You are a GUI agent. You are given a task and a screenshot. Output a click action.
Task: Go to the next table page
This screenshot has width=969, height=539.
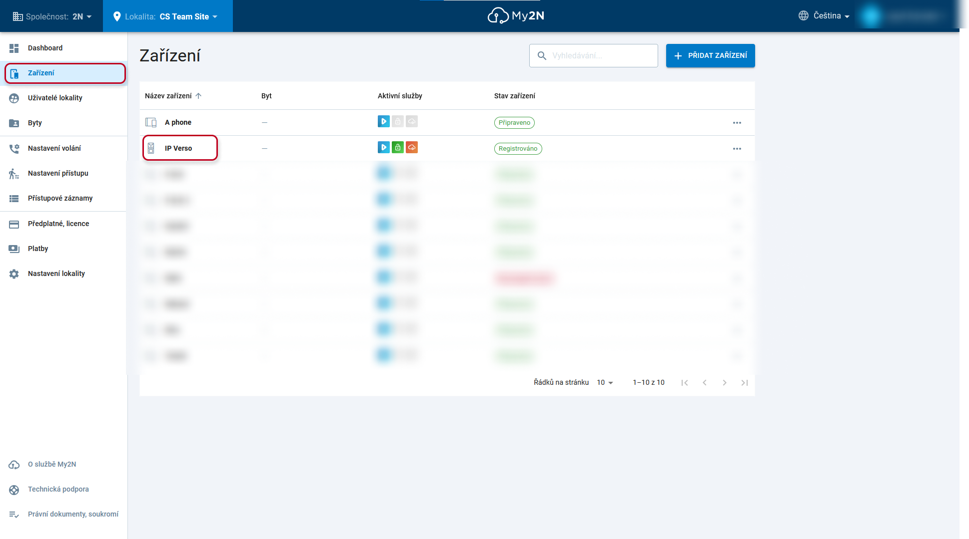click(x=725, y=383)
